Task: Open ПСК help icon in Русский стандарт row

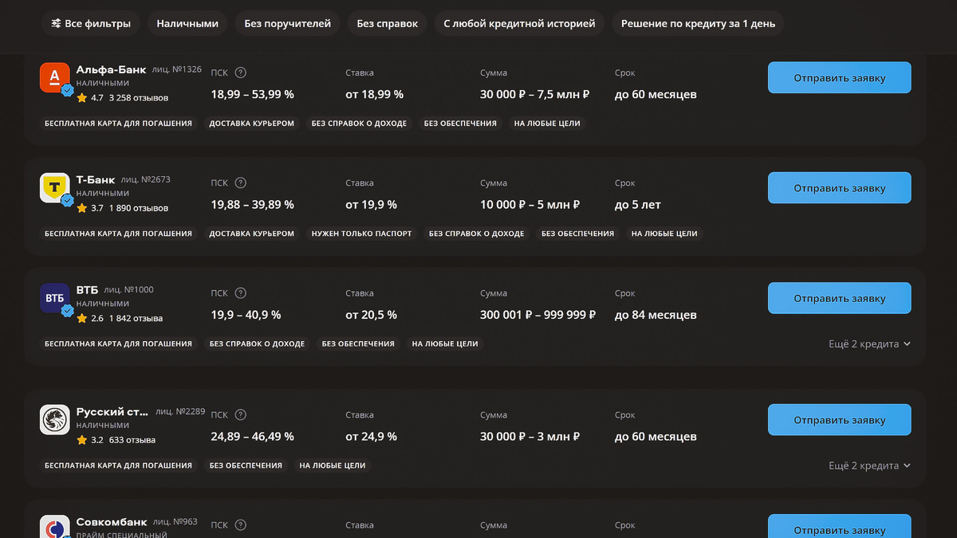Action: [x=241, y=415]
